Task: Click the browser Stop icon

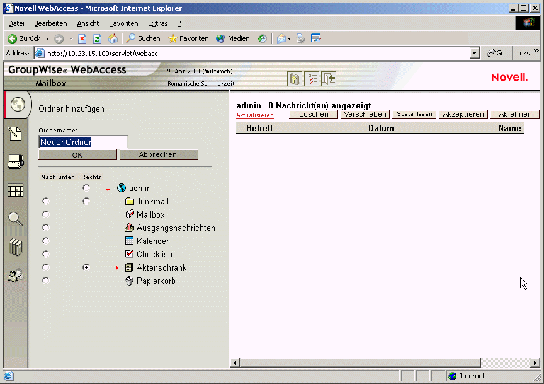Action: 82,38
